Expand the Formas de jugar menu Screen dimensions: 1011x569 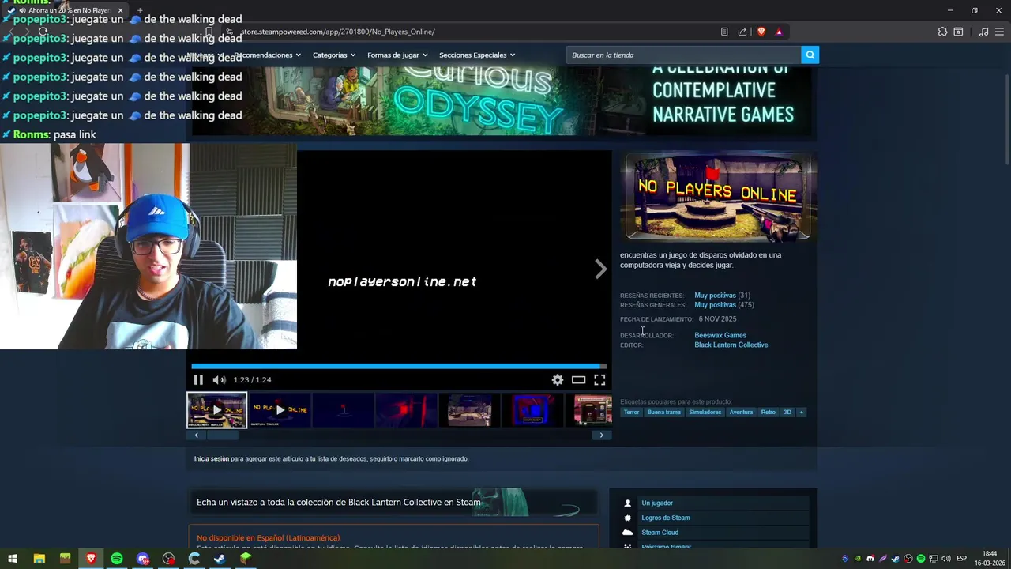pyautogui.click(x=397, y=55)
